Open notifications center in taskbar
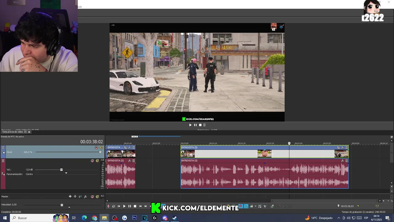Screen dimensions: 394x222 tap(388, 218)
